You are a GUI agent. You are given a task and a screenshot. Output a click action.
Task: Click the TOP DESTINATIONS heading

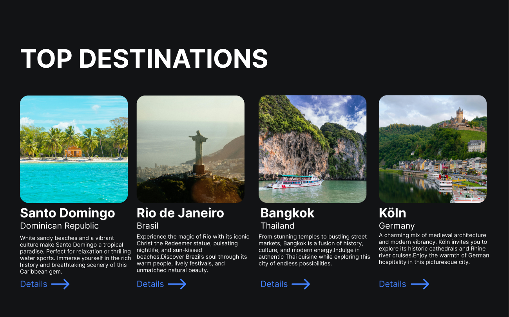[x=144, y=59]
